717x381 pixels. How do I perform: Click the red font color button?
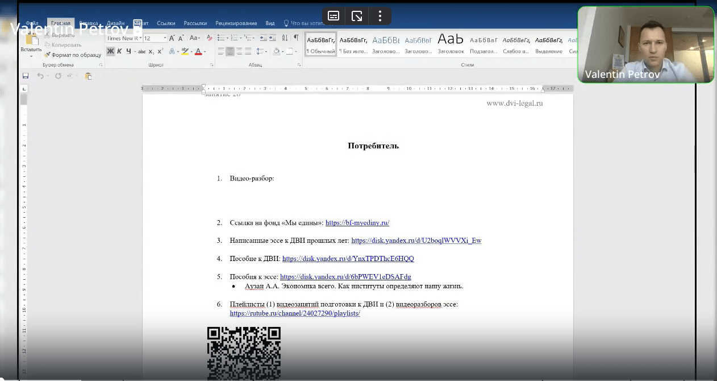click(198, 51)
